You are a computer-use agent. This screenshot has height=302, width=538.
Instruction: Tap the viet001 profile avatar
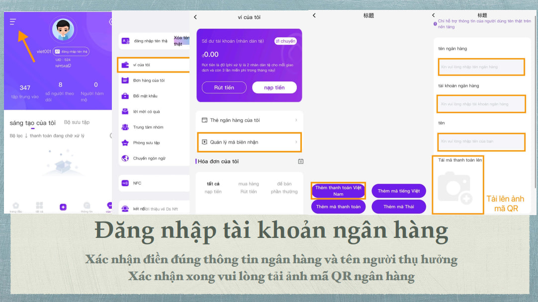63,30
